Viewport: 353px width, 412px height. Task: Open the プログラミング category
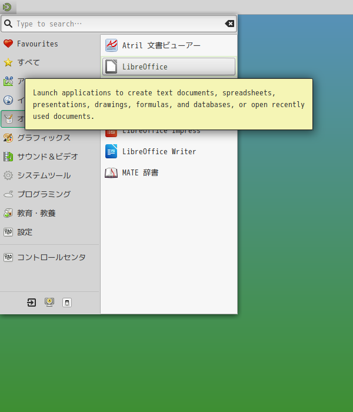(49, 194)
